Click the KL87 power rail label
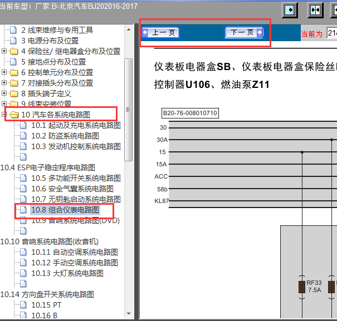 [162, 201]
